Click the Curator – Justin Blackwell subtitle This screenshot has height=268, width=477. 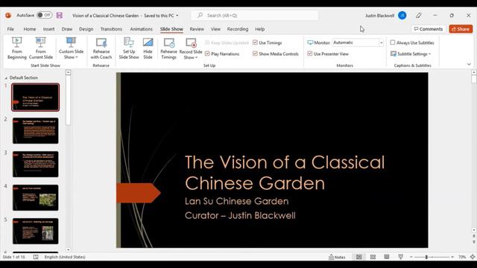point(240,215)
